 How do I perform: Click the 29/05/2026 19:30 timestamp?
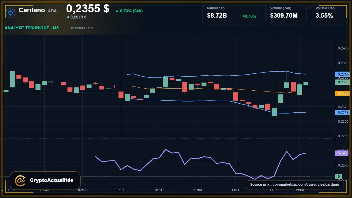82,28
